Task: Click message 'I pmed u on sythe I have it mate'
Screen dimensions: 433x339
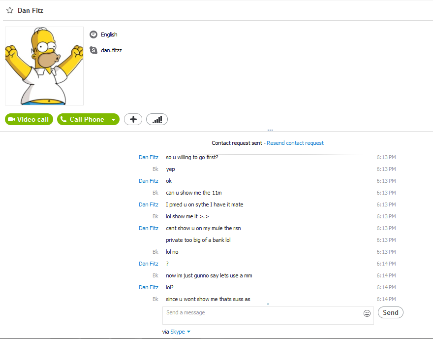Action: (x=204, y=204)
